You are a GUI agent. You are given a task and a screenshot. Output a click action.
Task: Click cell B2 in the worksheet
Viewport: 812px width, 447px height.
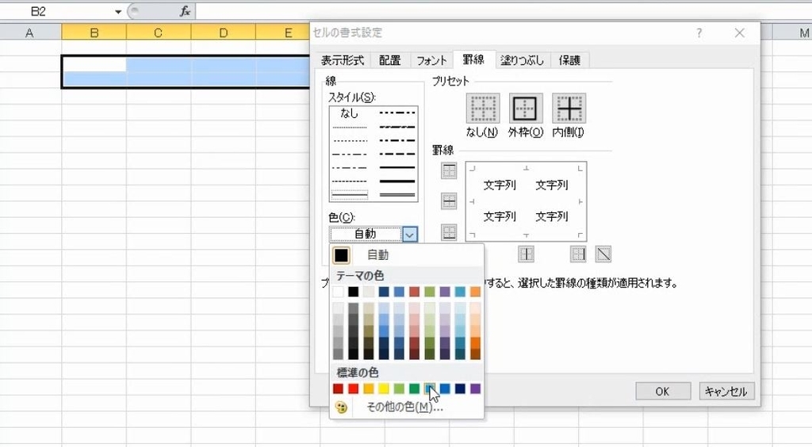[x=94, y=65]
